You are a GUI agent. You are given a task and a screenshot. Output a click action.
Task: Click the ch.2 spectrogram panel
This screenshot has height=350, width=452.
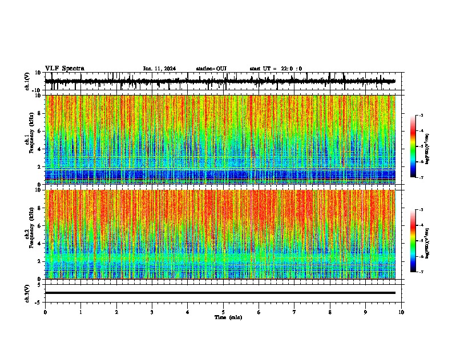(x=220, y=234)
